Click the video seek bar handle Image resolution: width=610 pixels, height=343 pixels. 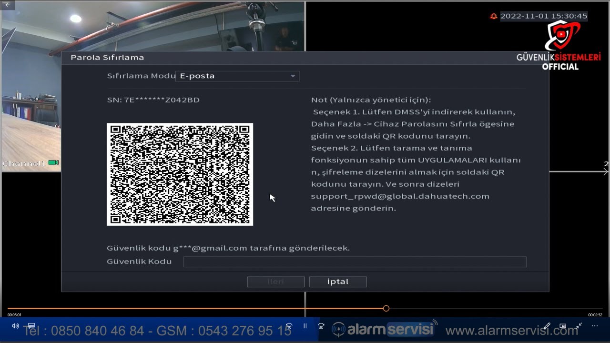point(386,308)
